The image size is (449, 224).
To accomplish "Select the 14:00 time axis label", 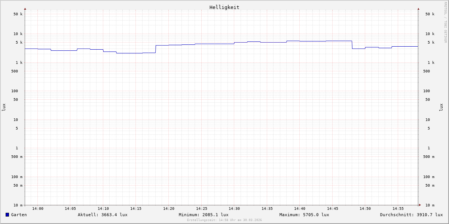I will tap(38, 209).
